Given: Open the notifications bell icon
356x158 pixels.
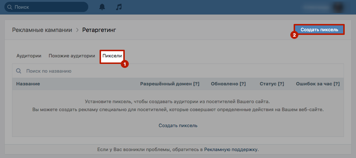Looking at the screenshot, I should point(102,7).
